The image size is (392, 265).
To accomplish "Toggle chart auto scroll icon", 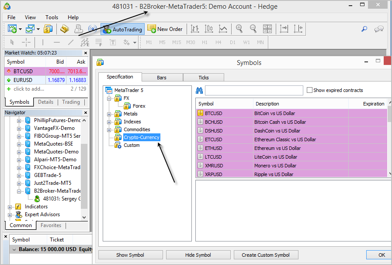I will (284, 29).
